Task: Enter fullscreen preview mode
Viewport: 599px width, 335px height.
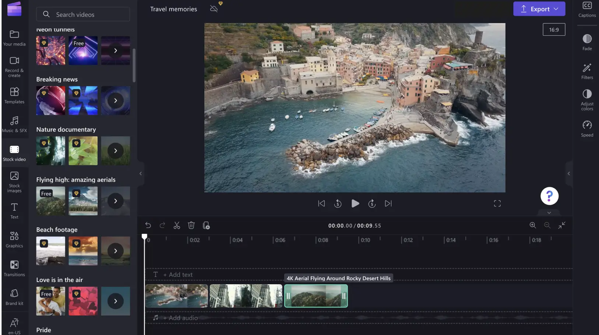Action: tap(497, 203)
